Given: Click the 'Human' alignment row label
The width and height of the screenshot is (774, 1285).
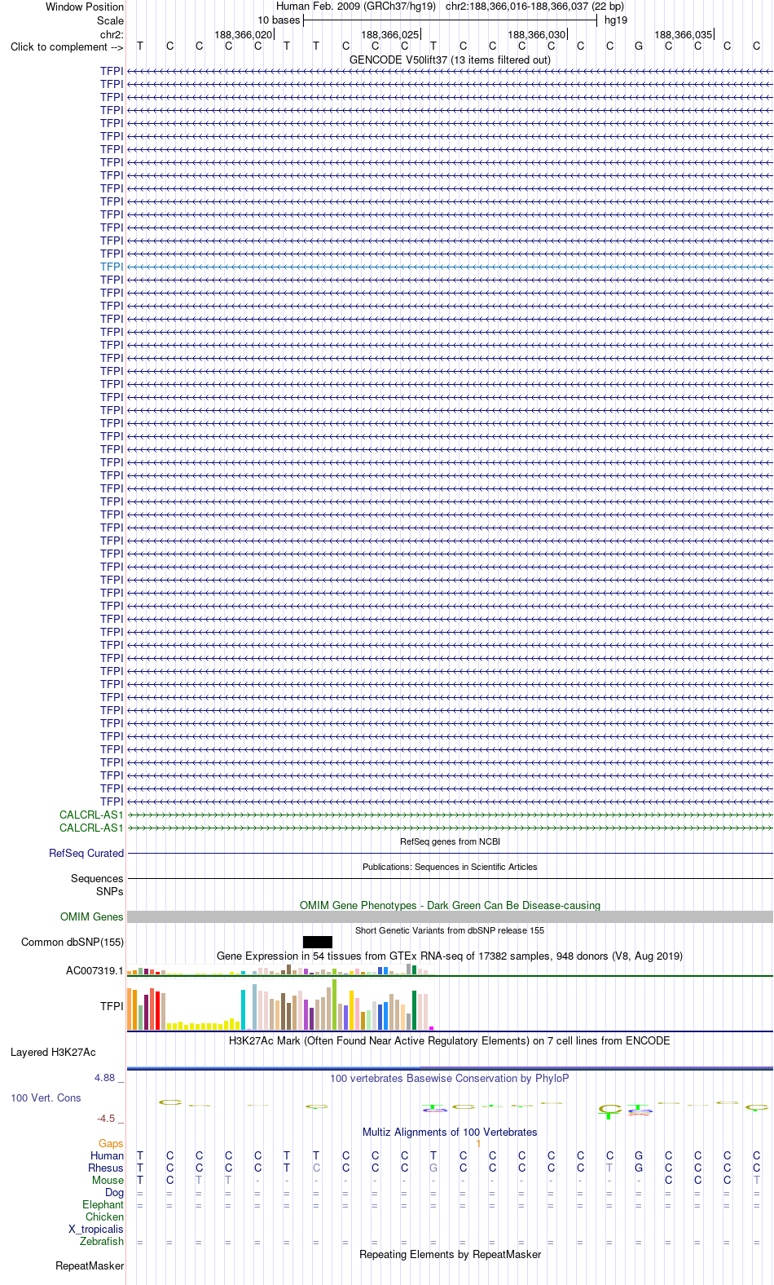Looking at the screenshot, I should (107, 1155).
